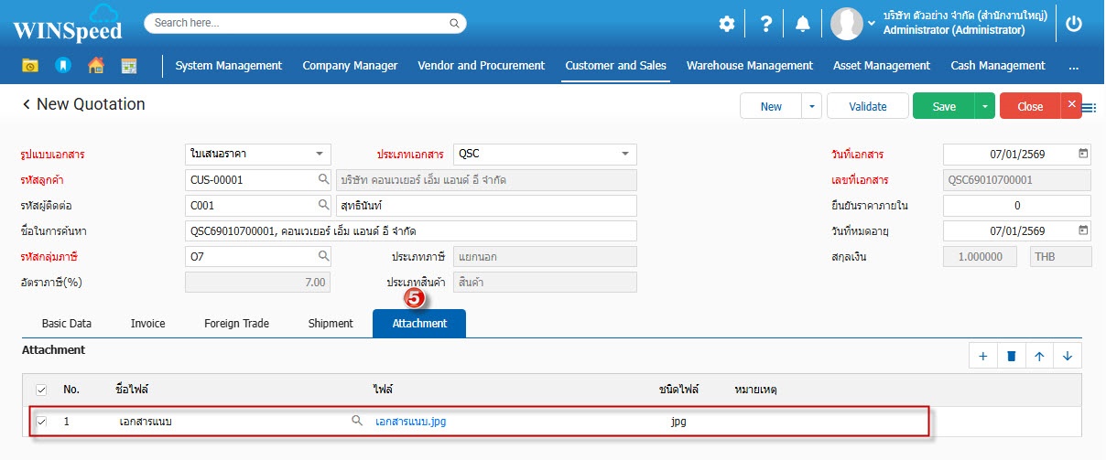Uncheck the row 1 attachment checkbox
This screenshot has width=1106, height=460.
[x=41, y=422]
